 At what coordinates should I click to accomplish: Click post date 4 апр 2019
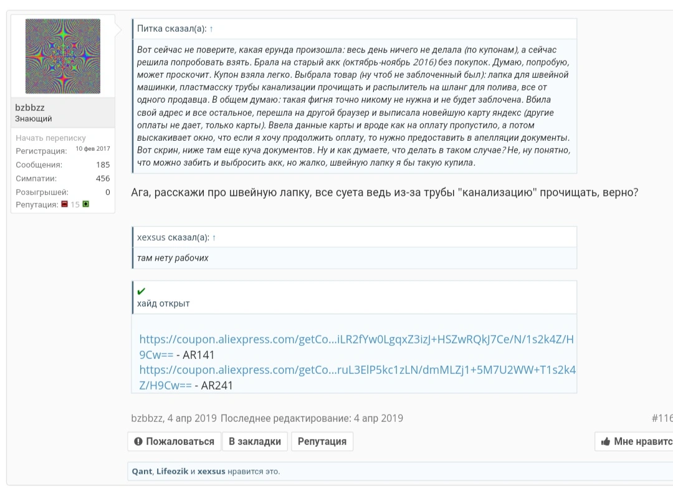click(x=192, y=418)
